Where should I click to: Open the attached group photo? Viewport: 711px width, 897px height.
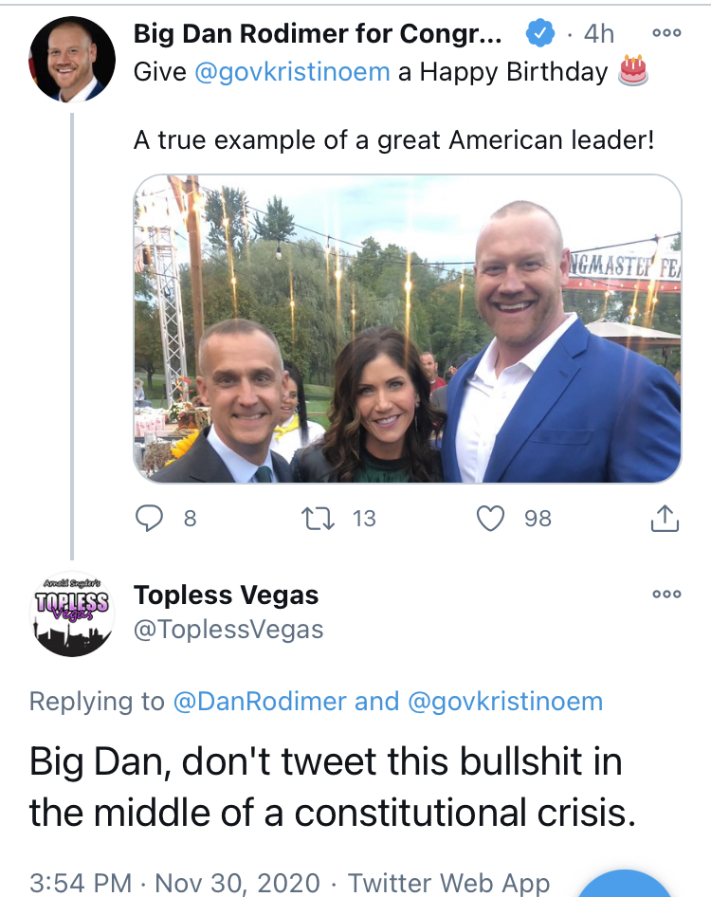click(408, 329)
